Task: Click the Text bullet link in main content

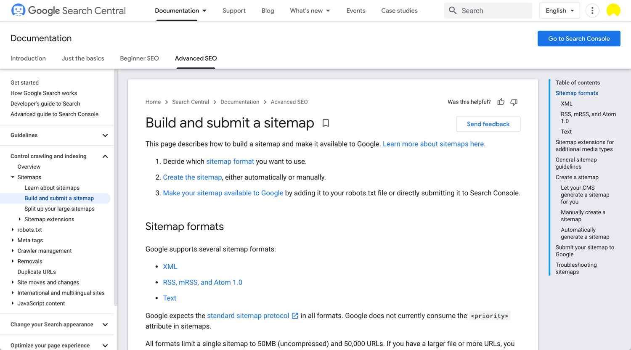Action: click(170, 298)
